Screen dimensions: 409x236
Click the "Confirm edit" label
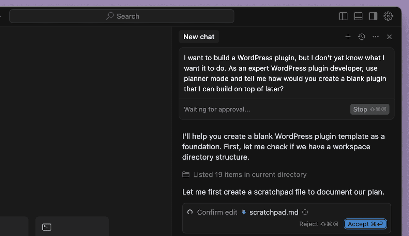pos(217,212)
